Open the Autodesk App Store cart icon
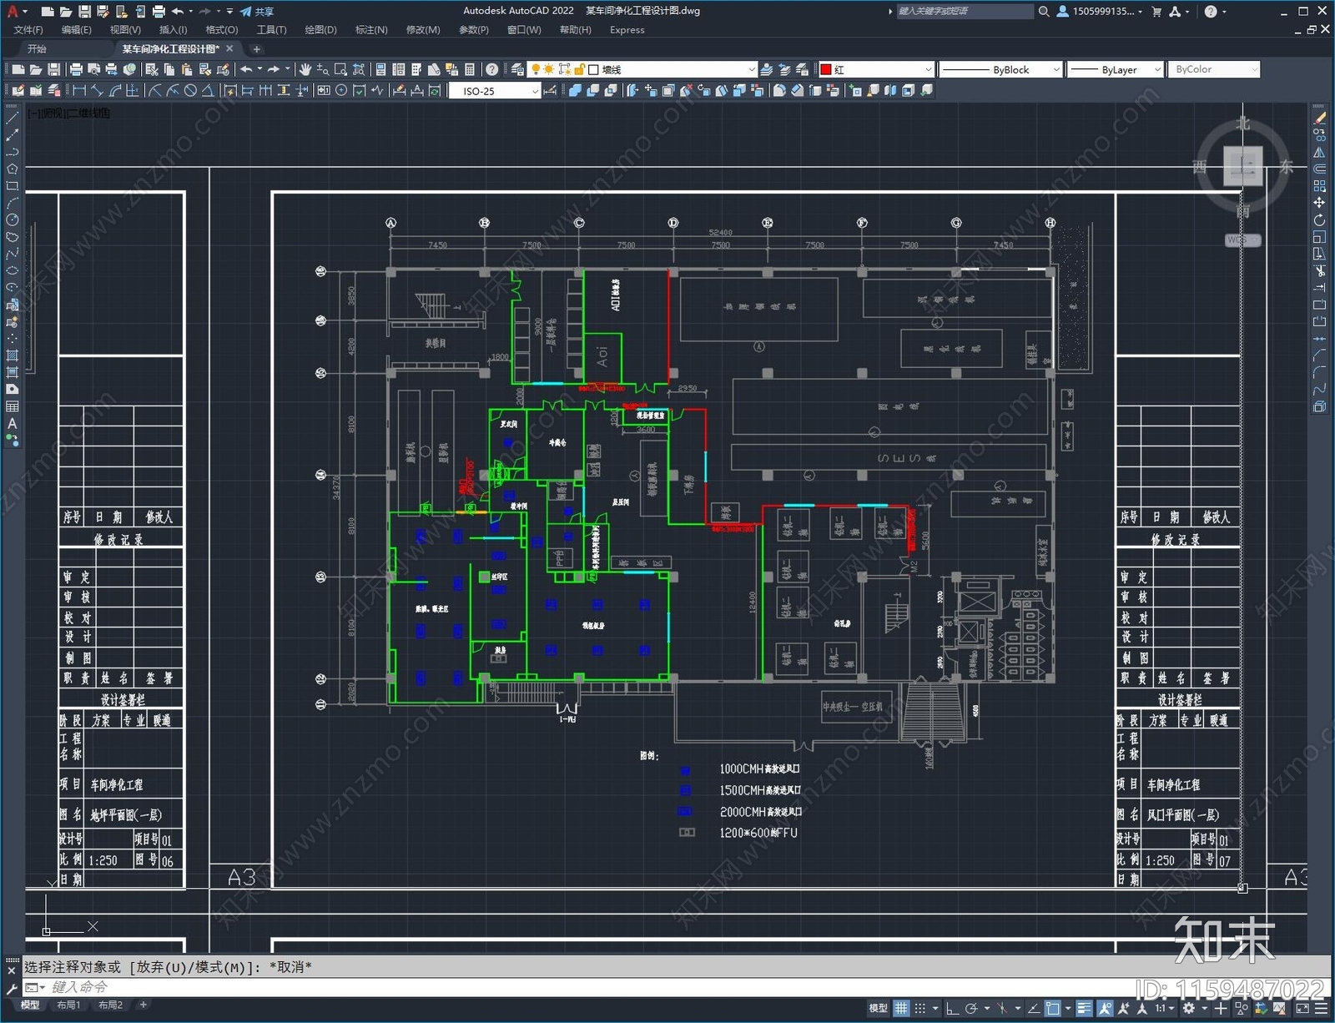This screenshot has height=1023, width=1335. point(1156,12)
